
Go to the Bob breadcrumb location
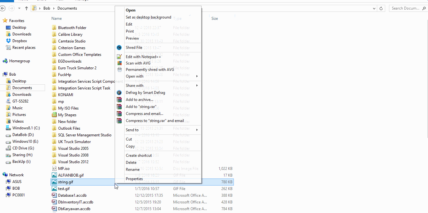tap(46, 8)
